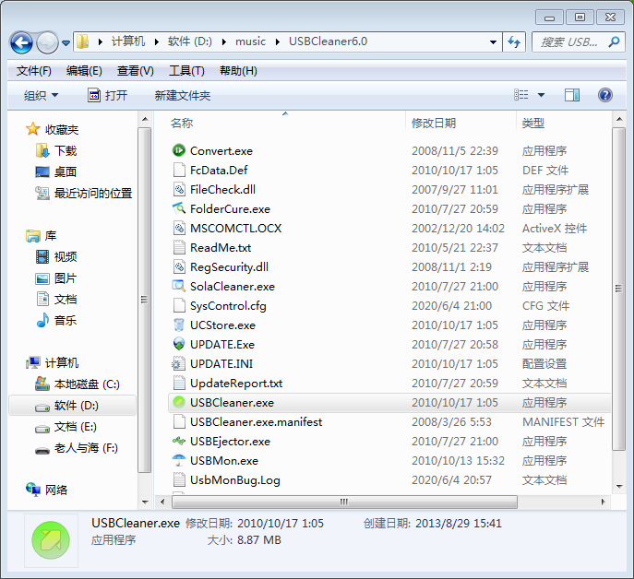The height and width of the screenshot is (579, 634).
Task: Open the view options dropdown arrow
Action: tap(541, 95)
